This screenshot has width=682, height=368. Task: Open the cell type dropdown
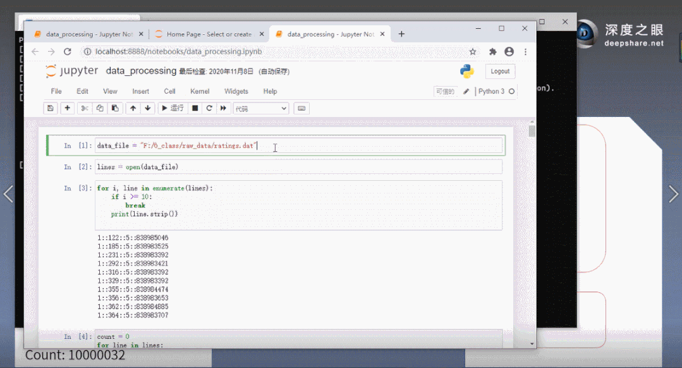click(x=260, y=108)
